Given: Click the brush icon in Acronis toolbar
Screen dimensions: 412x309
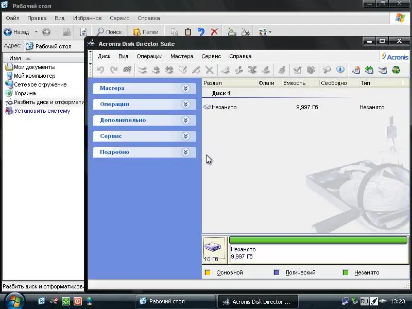Looking at the screenshot, I should coord(282,70).
